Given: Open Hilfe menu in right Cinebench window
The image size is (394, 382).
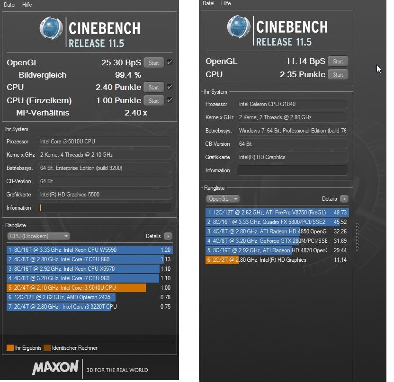Looking at the screenshot, I should point(225,3).
